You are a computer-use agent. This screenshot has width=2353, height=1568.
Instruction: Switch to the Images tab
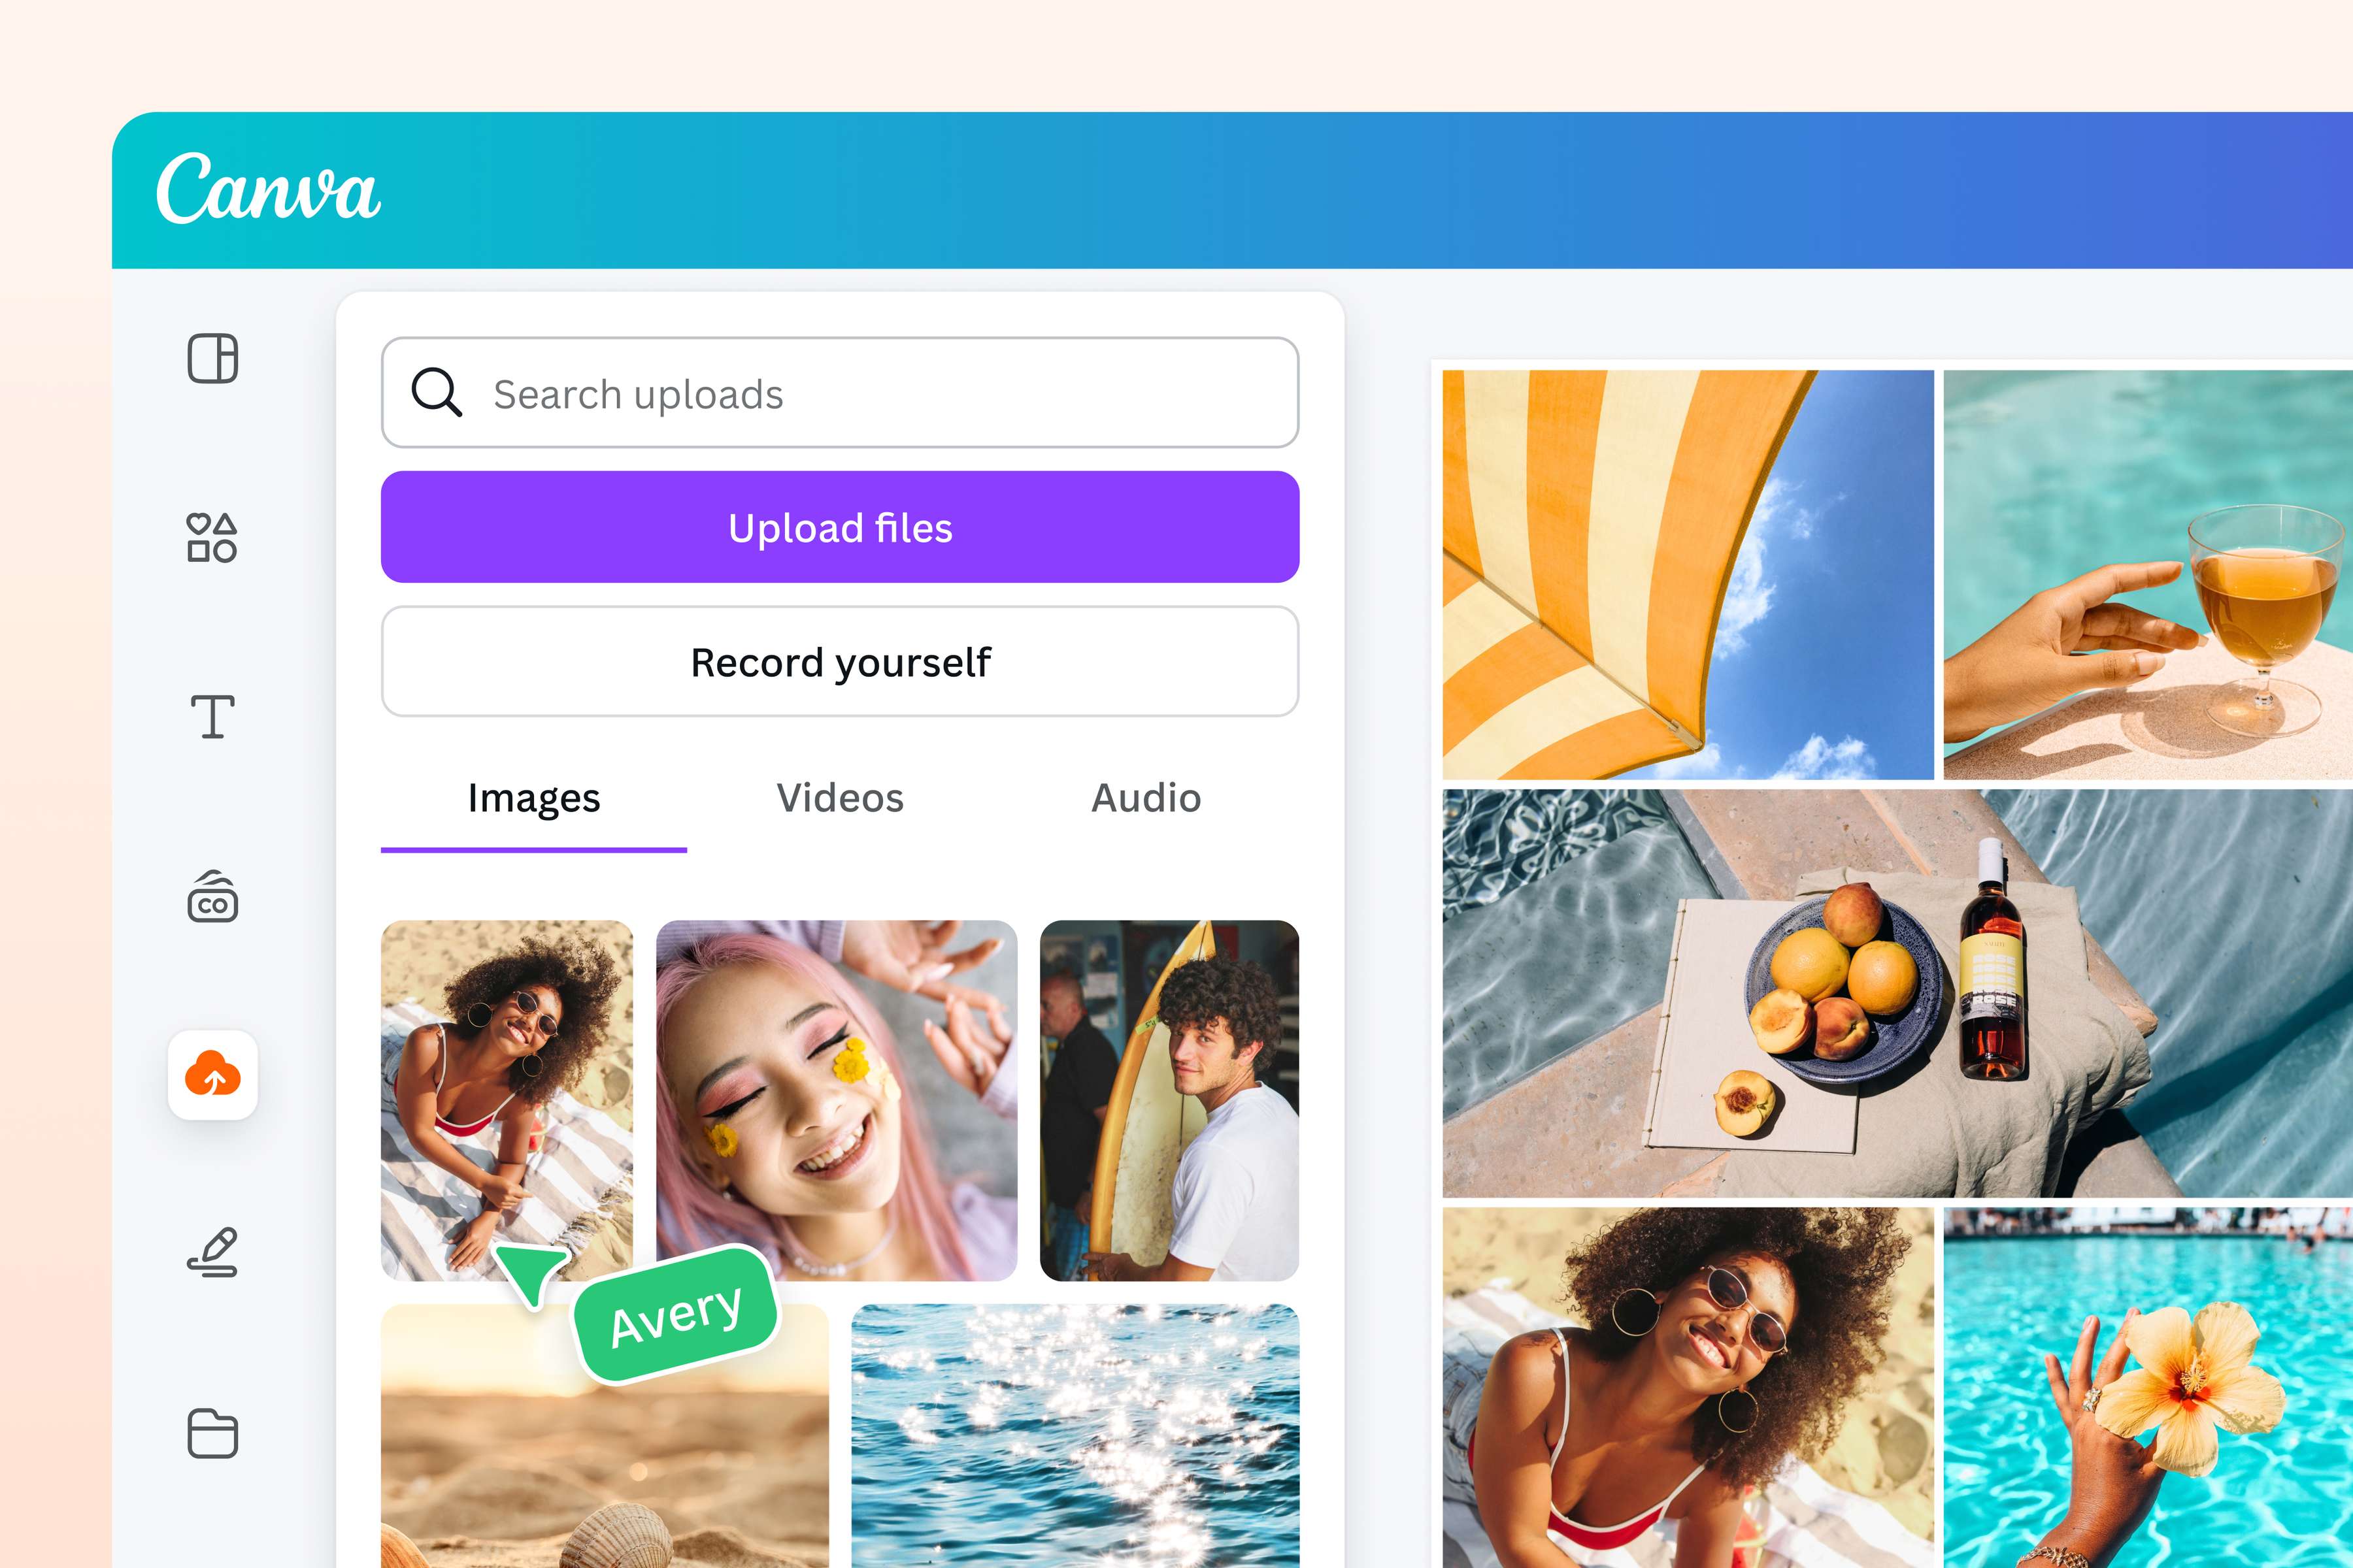click(x=533, y=799)
